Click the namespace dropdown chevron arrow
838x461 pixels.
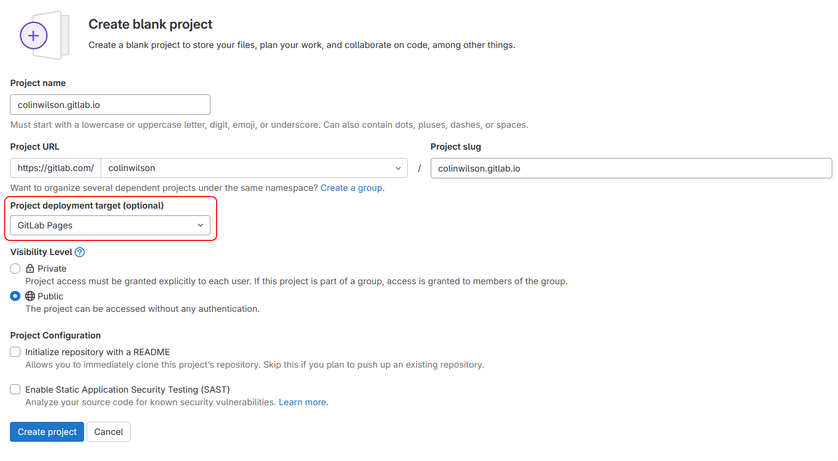pos(398,168)
